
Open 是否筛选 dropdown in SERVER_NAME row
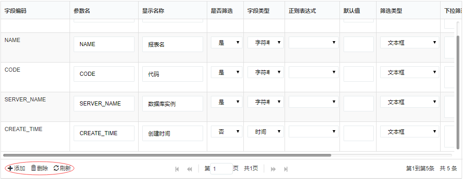coord(226,102)
